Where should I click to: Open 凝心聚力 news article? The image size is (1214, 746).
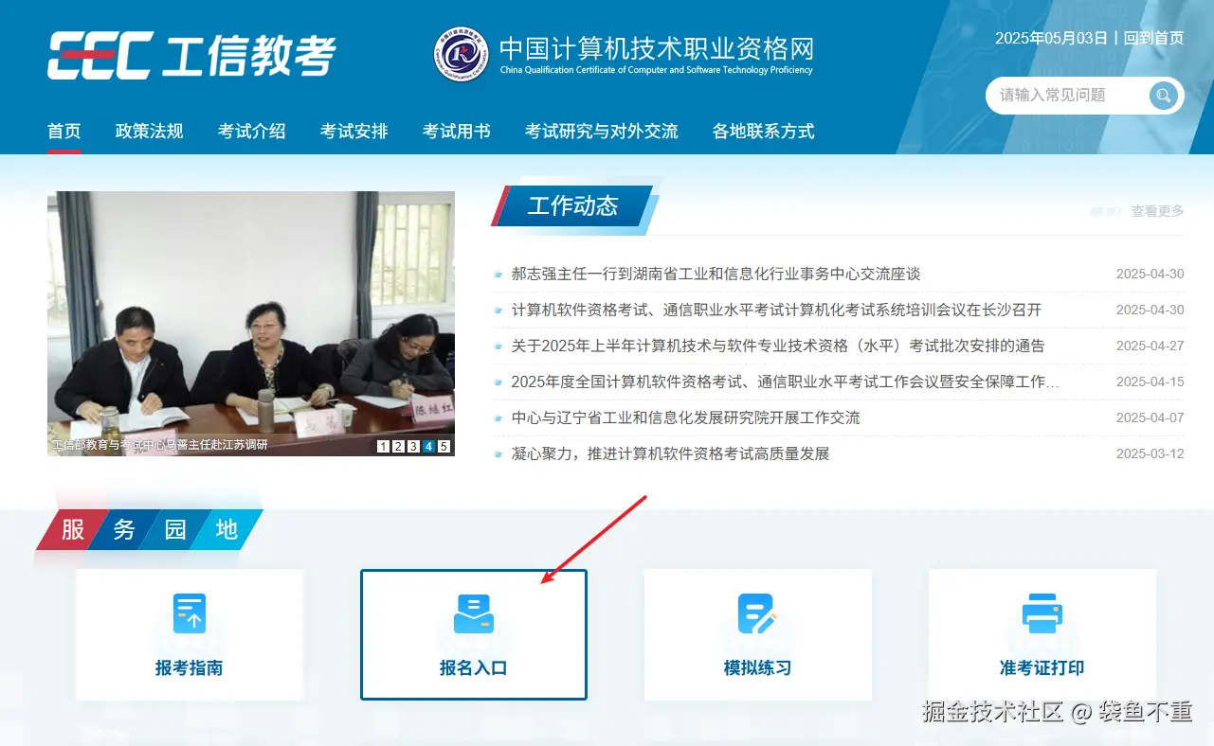pyautogui.click(x=670, y=453)
